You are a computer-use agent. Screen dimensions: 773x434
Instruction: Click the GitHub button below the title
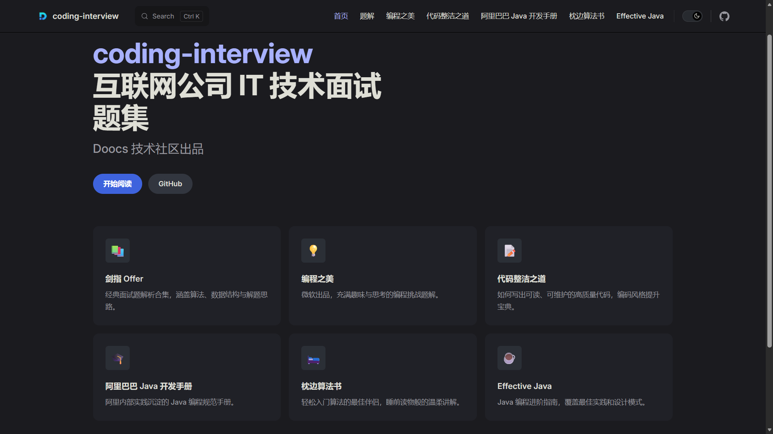click(170, 184)
